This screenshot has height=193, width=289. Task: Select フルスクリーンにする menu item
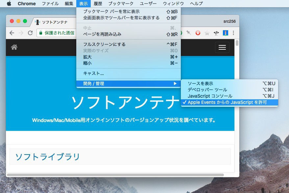129,44
